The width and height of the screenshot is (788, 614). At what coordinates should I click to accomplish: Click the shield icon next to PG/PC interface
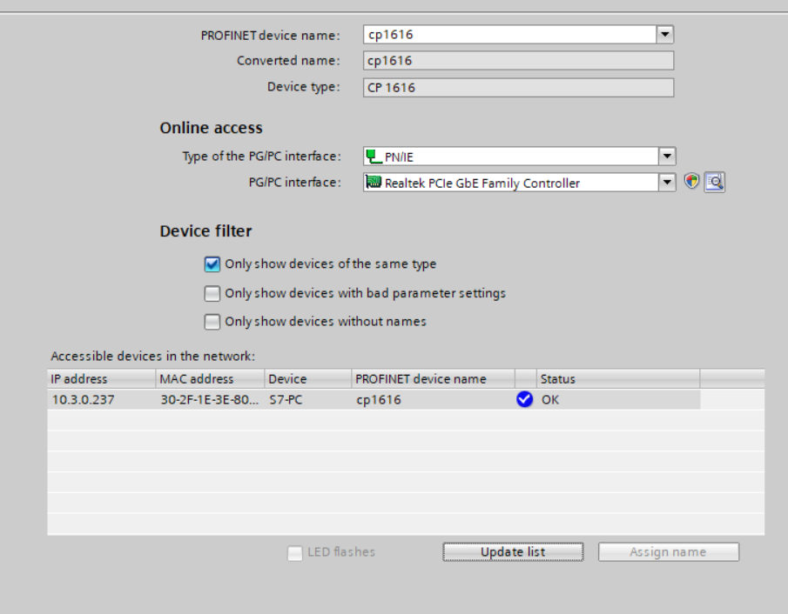coord(691,182)
